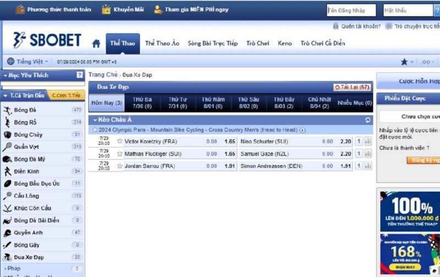Click the Quần Vợt tennis racket icon
Screen dimensions: 440x277
tap(7, 147)
